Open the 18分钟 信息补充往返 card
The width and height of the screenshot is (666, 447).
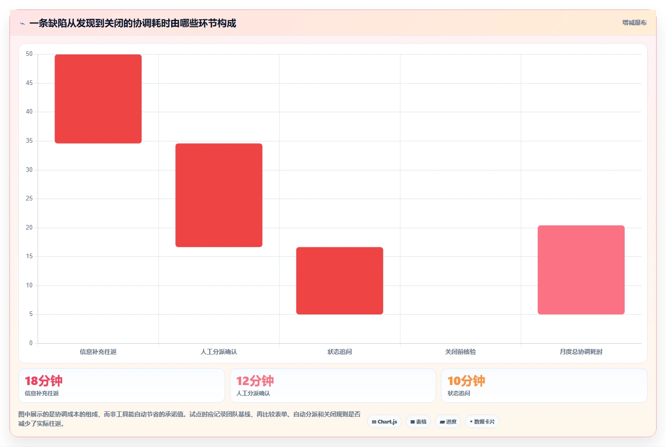tap(122, 385)
